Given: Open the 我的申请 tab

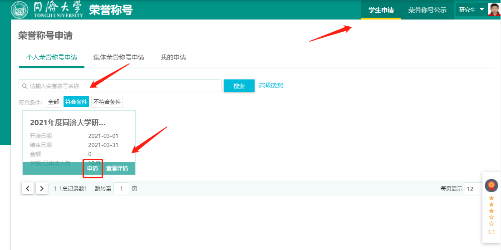Looking at the screenshot, I should [x=173, y=58].
